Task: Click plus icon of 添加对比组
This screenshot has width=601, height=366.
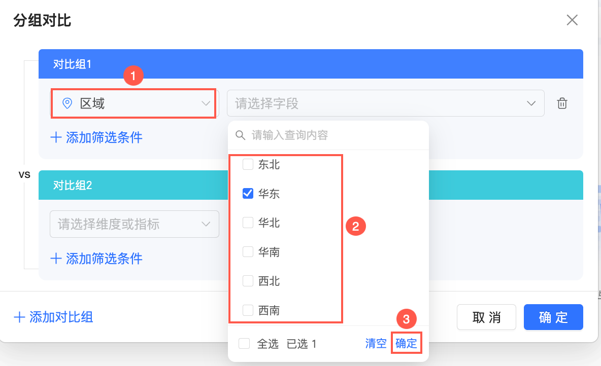Action: click(19, 317)
